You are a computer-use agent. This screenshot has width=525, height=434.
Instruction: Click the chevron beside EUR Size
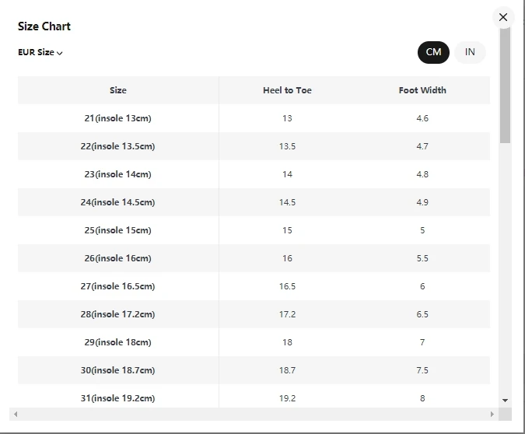(x=60, y=53)
